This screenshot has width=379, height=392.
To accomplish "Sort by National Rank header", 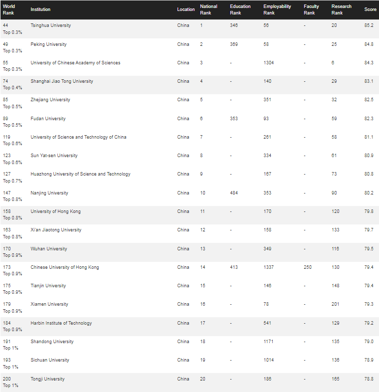I will tap(208, 9).
